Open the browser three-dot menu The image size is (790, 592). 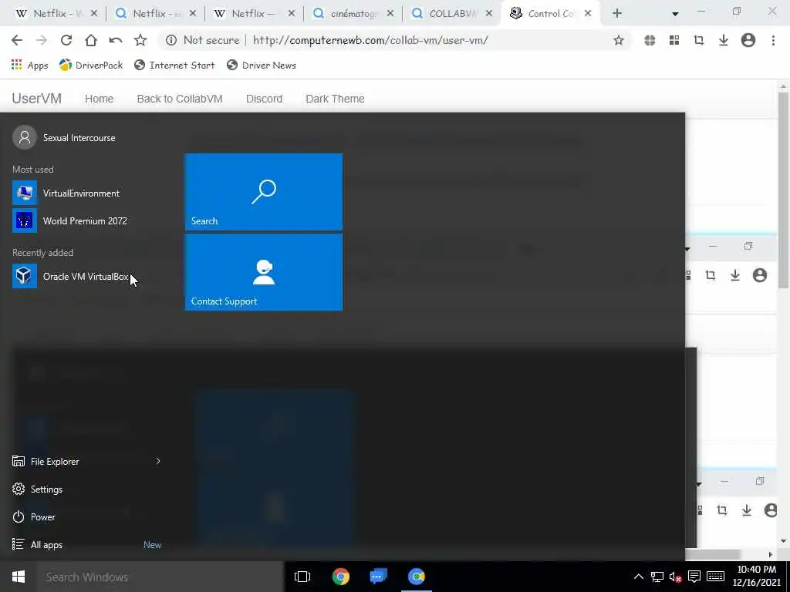tap(773, 40)
